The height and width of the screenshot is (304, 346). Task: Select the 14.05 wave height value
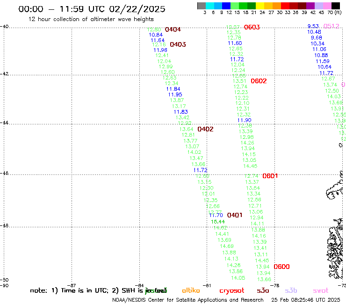(x=238, y=278)
